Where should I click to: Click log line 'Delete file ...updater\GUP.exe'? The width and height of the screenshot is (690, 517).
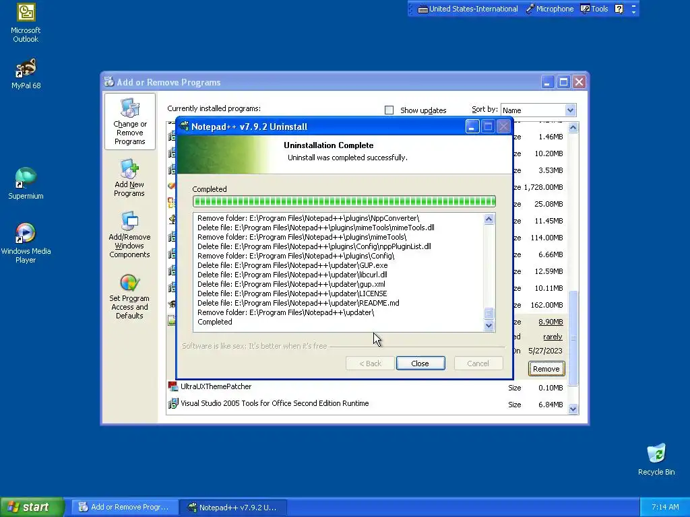point(292,265)
